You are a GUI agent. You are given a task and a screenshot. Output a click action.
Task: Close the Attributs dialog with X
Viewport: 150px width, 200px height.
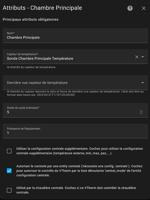[x=144, y=8]
